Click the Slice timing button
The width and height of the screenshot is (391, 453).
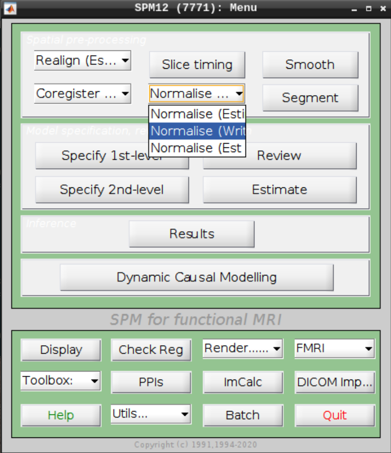point(197,65)
